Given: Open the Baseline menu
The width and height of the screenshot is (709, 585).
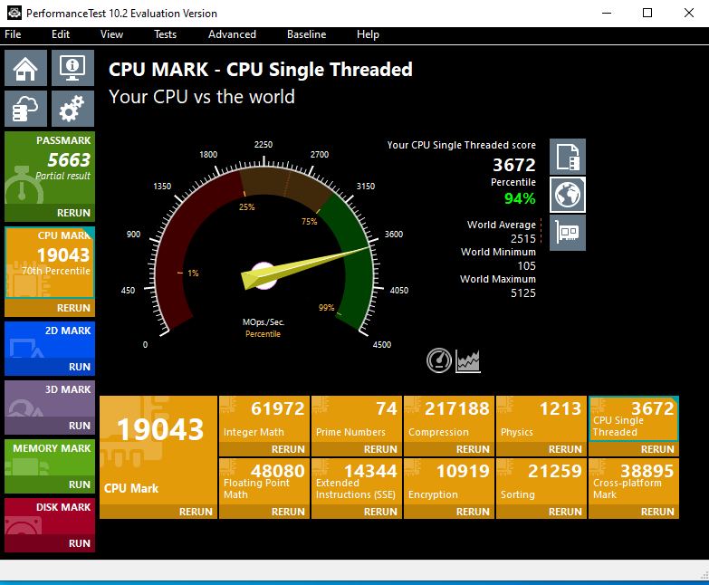Looking at the screenshot, I should 307,34.
